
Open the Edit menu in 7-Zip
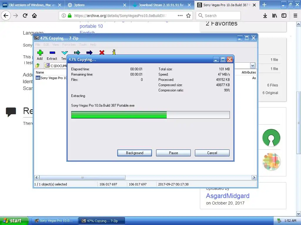pyautogui.click(x=46, y=45)
